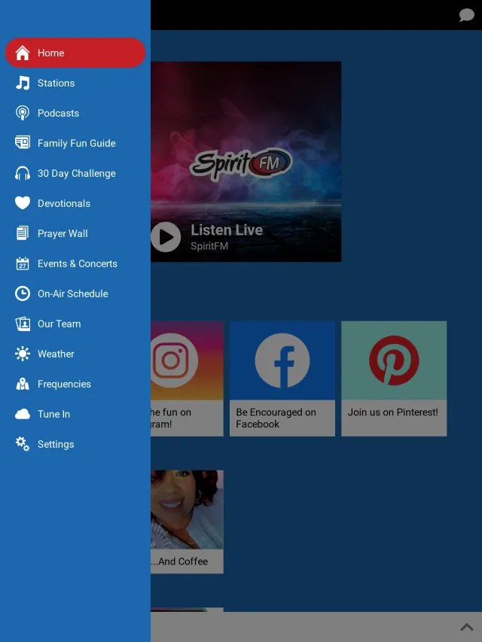Click the Events & Concerts calendar icon
This screenshot has height=642, width=482.
click(23, 263)
